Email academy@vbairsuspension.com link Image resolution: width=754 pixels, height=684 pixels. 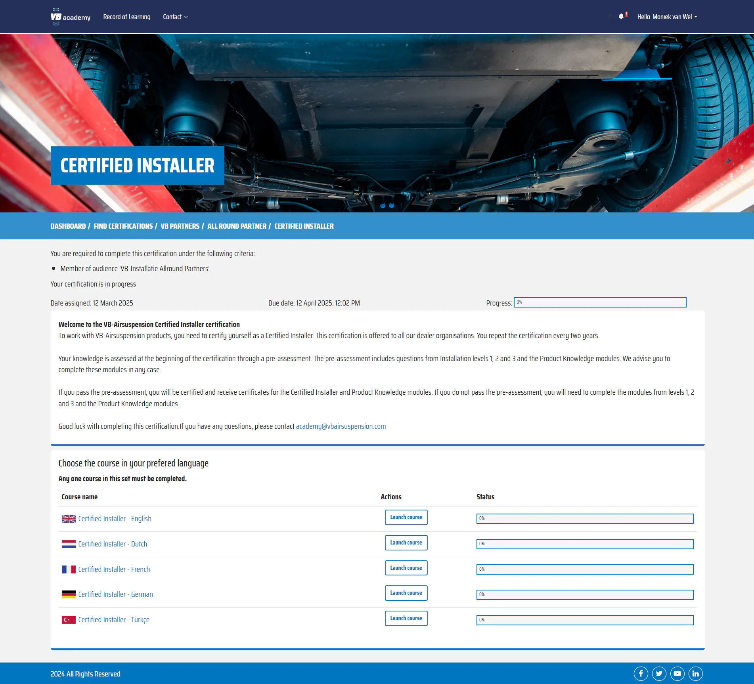341,426
